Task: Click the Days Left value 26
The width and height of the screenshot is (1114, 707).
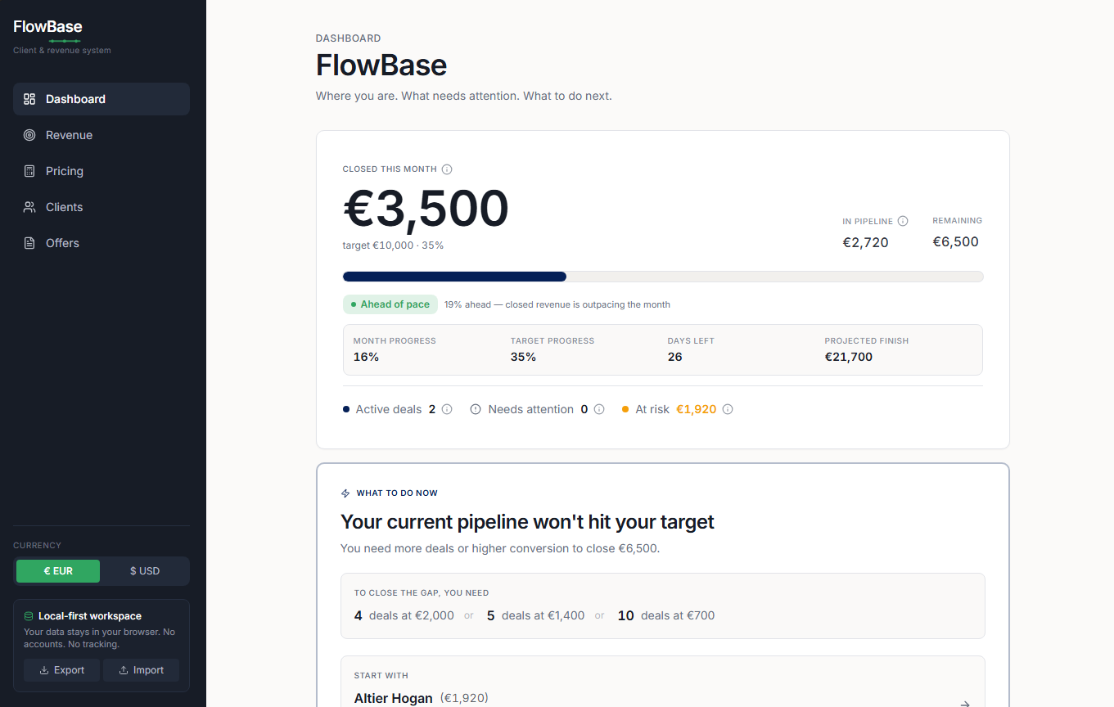Action: coord(675,357)
